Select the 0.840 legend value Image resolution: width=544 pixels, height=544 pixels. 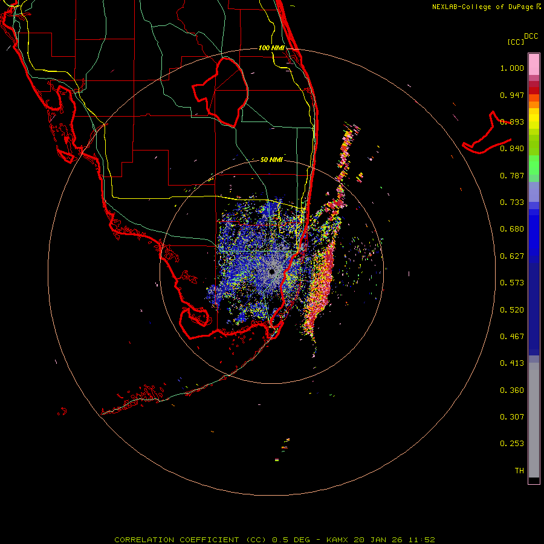tap(512, 149)
